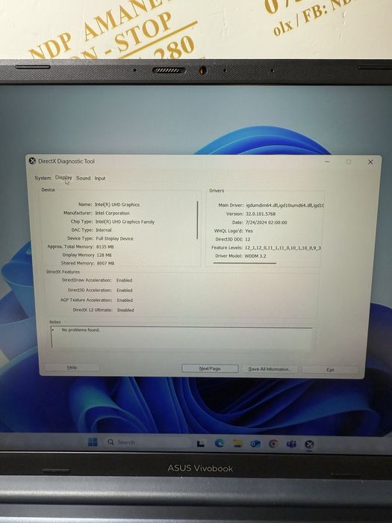Open Google Chrome from the taskbar
The image size is (392, 523).
273,444
